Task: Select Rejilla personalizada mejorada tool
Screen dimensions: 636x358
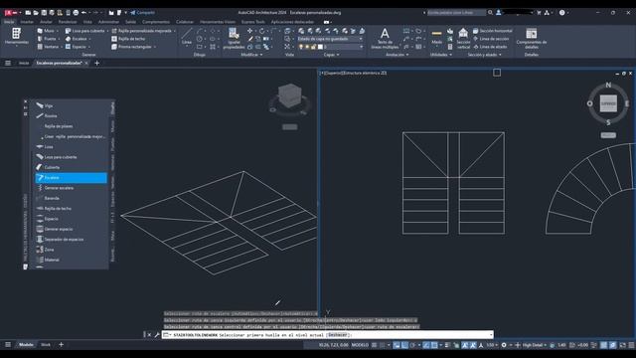Action: coord(142,31)
